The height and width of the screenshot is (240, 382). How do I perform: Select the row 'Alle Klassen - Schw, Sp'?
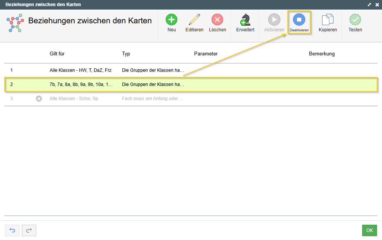pyautogui.click(x=191, y=99)
